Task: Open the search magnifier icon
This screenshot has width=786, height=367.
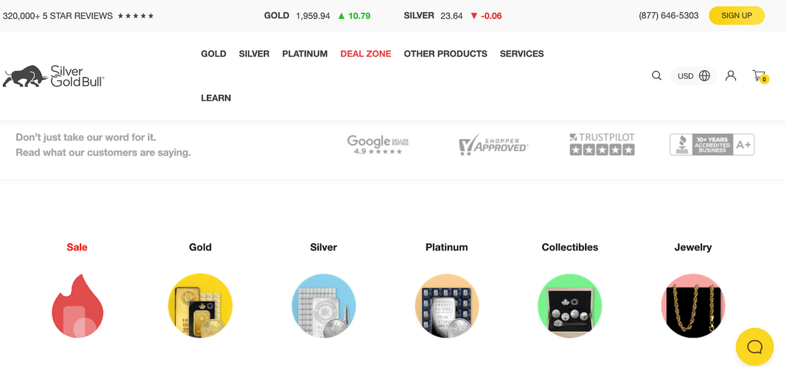Action: coord(656,75)
